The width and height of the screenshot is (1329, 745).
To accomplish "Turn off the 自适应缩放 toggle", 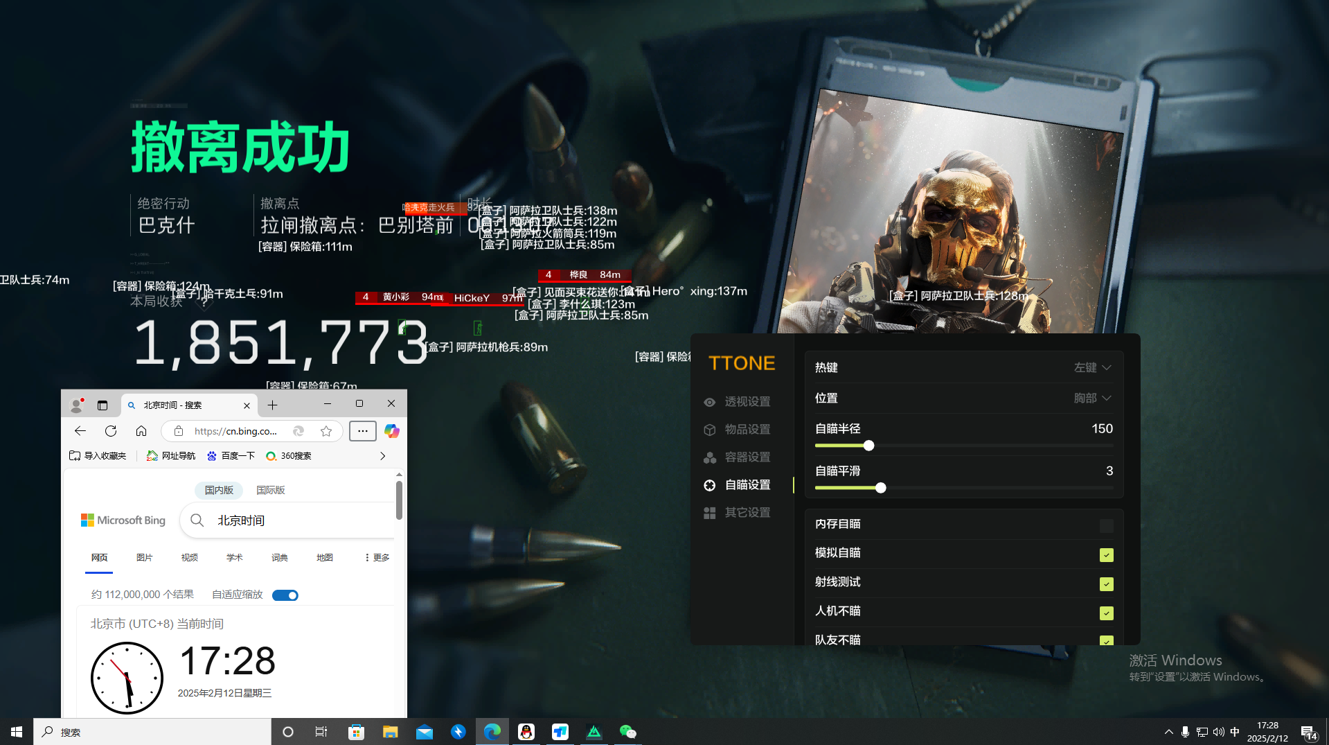I will pyautogui.click(x=285, y=595).
